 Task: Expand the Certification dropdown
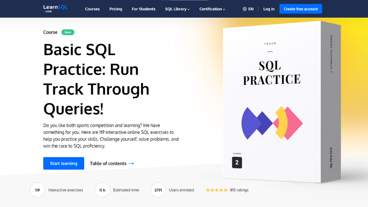212,9
